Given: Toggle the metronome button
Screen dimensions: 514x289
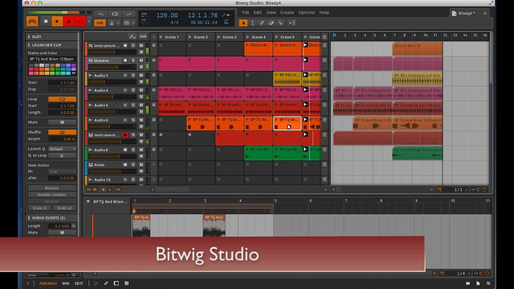Looking at the screenshot, I should pos(112,23).
